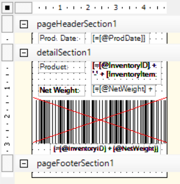Select the [@ProdDate] expression textbox
This screenshot has height=184, width=180.
[x=120, y=38]
